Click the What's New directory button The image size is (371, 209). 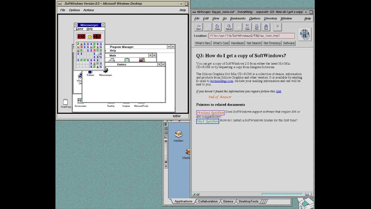(x=203, y=43)
